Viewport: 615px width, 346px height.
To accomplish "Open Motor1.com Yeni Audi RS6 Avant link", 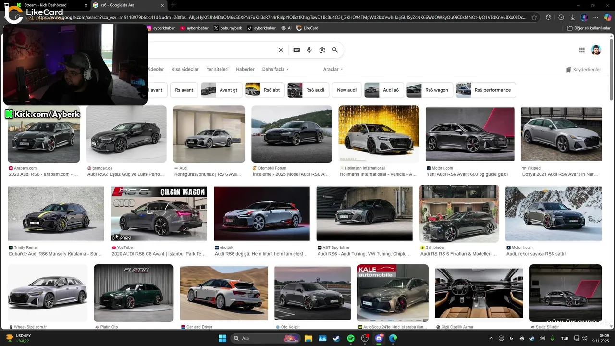I will coord(467,174).
